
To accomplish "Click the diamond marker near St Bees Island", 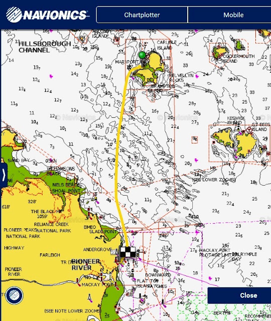I will 249,130.
